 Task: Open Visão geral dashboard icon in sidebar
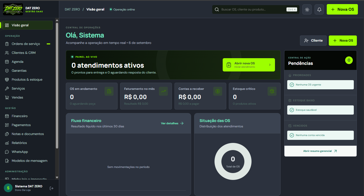pos(7,25)
